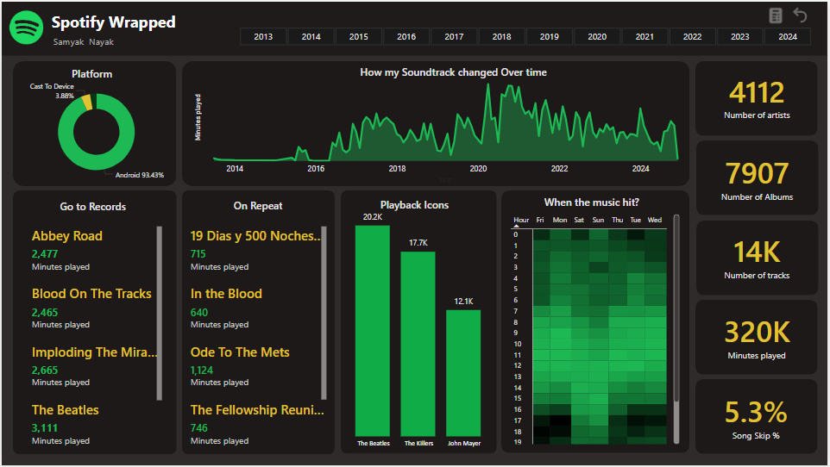Select Ode To The Mets track
Screen dimensions: 830x467
click(240, 352)
